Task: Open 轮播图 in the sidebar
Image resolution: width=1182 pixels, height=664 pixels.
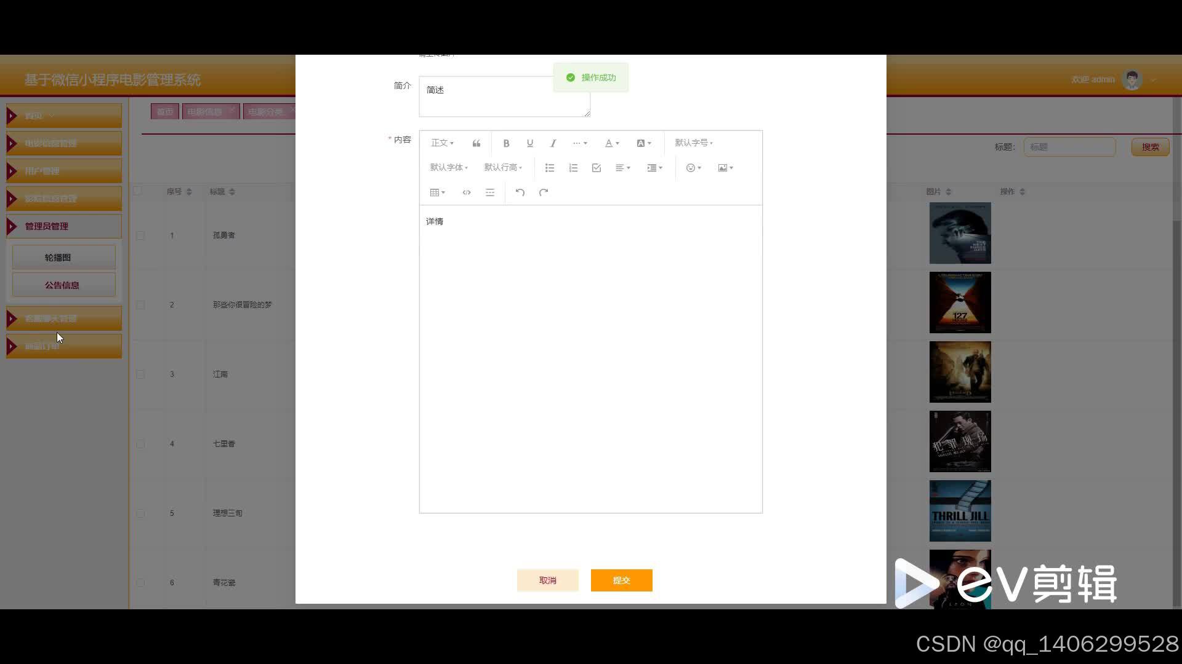Action: (58, 258)
